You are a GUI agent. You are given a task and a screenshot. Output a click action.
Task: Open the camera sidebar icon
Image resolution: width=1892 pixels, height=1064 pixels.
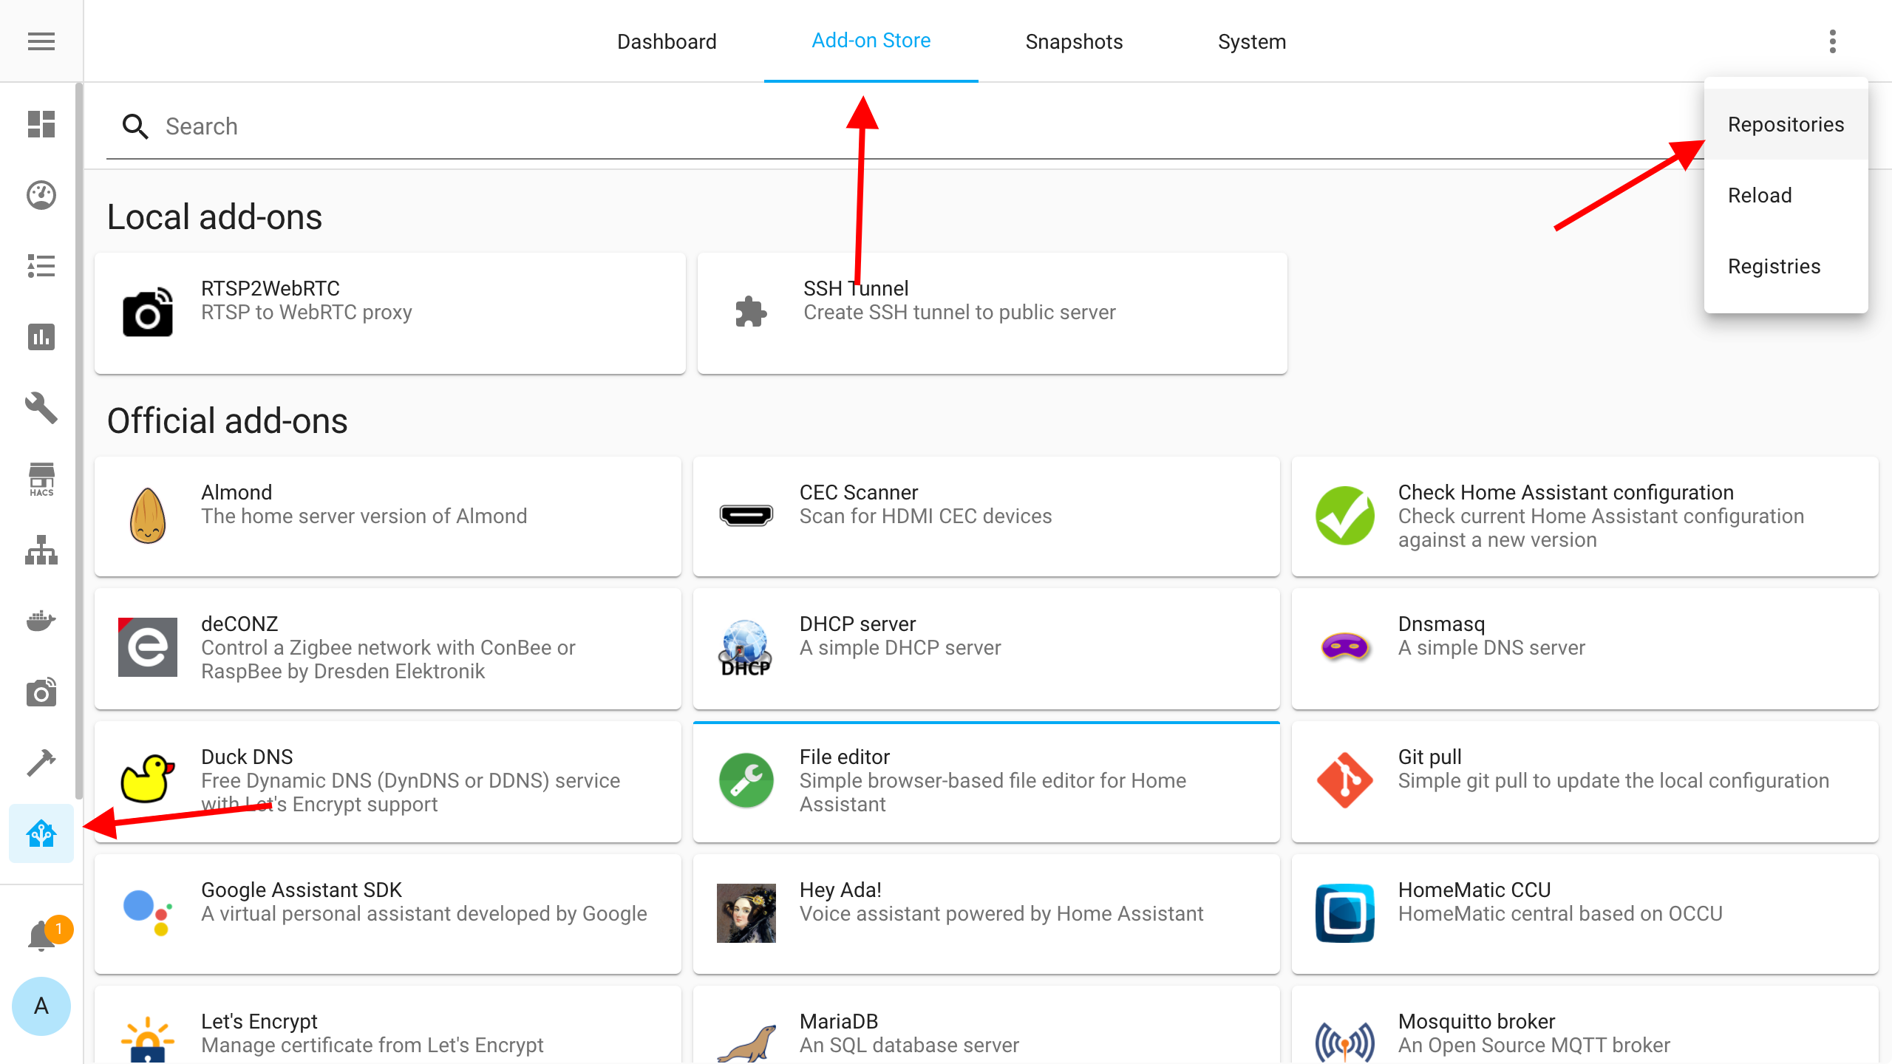click(x=41, y=692)
